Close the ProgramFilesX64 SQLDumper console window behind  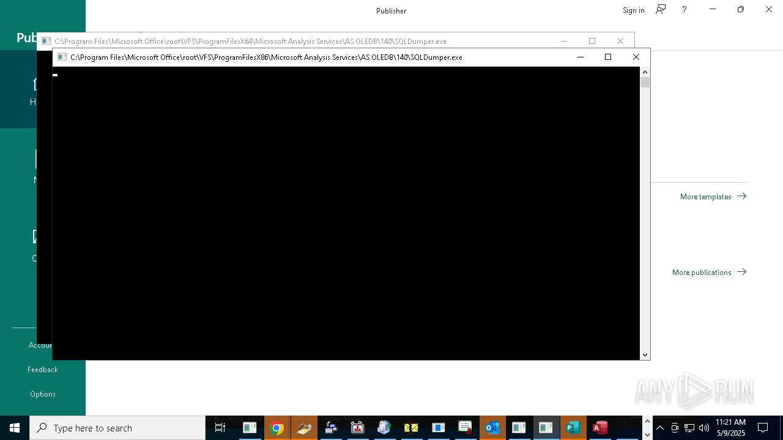pos(620,41)
